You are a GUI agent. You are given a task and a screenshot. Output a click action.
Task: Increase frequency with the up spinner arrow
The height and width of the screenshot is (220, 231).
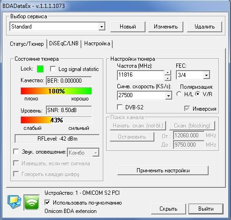pyautogui.click(x=167, y=72)
